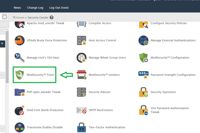The width and height of the screenshot is (200, 133).
Task: Open cPHulk Brute Force Protection link
Action: pyautogui.click(x=47, y=40)
